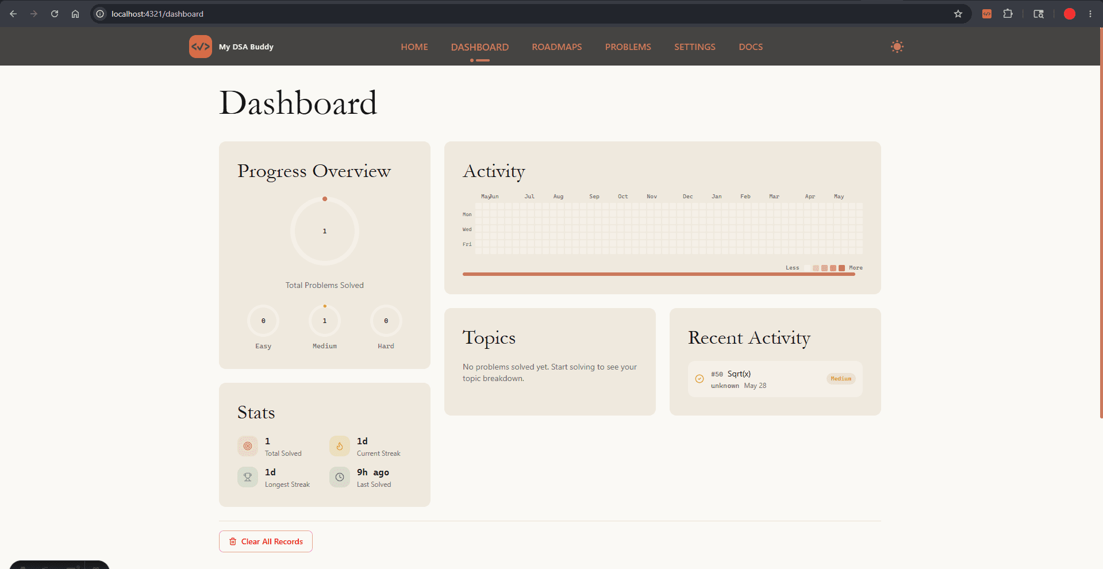This screenshot has width=1103, height=569.
Task: Click the Current Streak flame icon
Action: click(x=340, y=446)
